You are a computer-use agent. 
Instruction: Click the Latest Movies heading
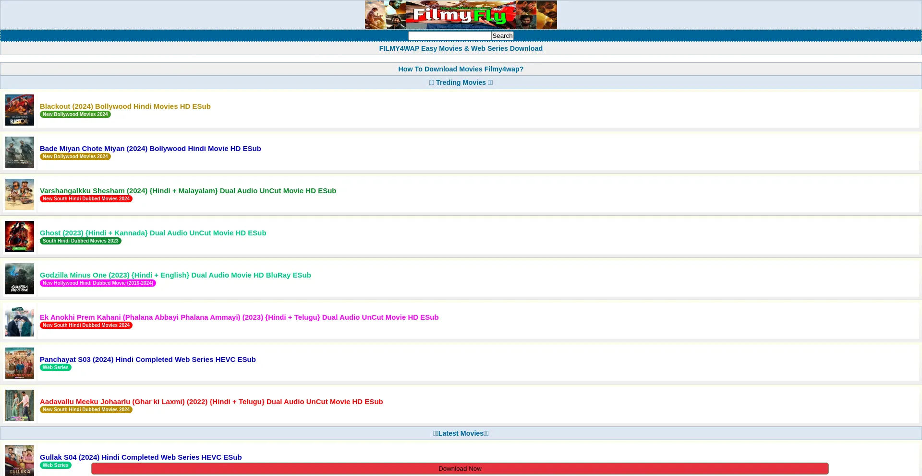pyautogui.click(x=461, y=433)
